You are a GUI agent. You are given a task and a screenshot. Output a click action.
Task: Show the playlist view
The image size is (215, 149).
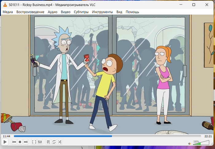(48, 142)
